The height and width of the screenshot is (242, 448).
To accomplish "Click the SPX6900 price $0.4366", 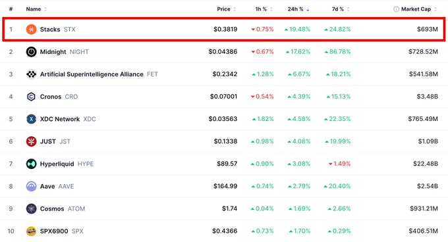I will pos(225,231).
